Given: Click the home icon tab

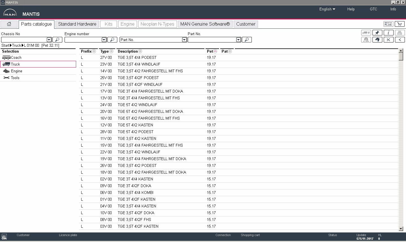Looking at the screenshot, I should click(x=9, y=24).
